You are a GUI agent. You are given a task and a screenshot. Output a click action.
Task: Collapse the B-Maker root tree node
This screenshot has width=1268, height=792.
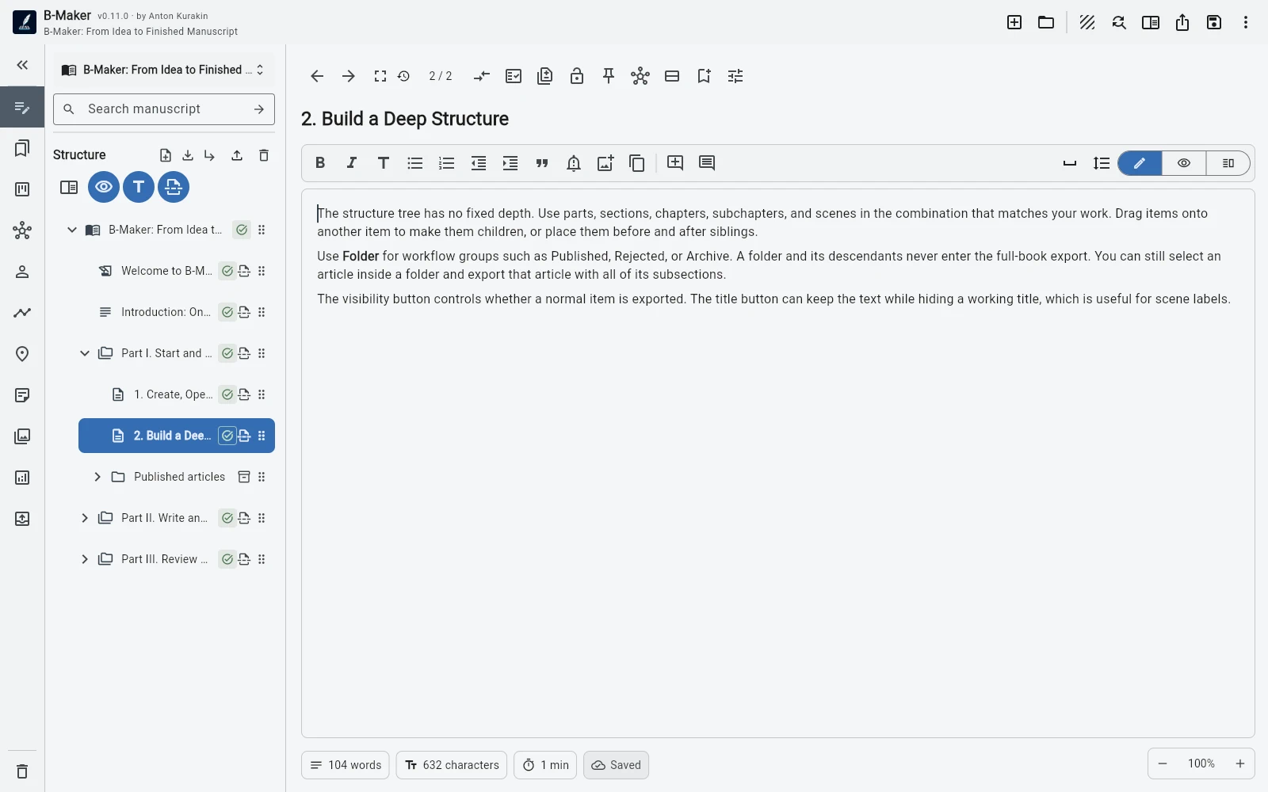(72, 230)
